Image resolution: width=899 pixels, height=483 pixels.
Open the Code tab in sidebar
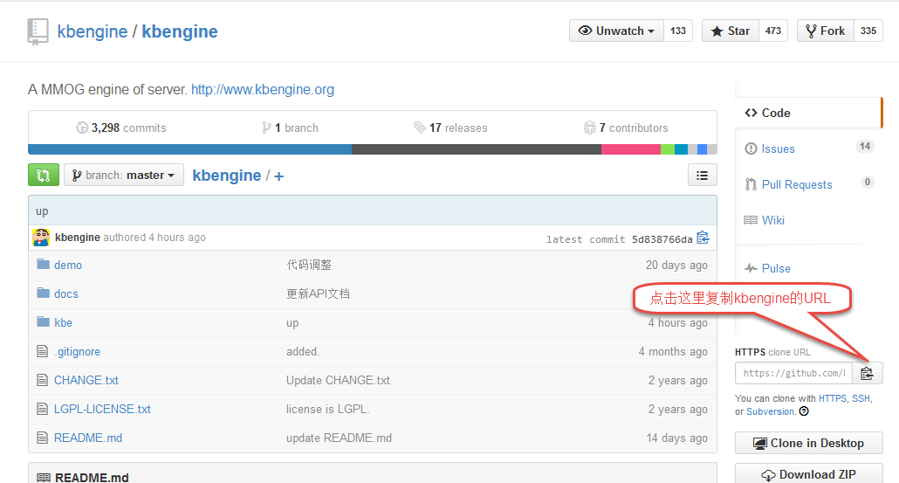(808, 113)
